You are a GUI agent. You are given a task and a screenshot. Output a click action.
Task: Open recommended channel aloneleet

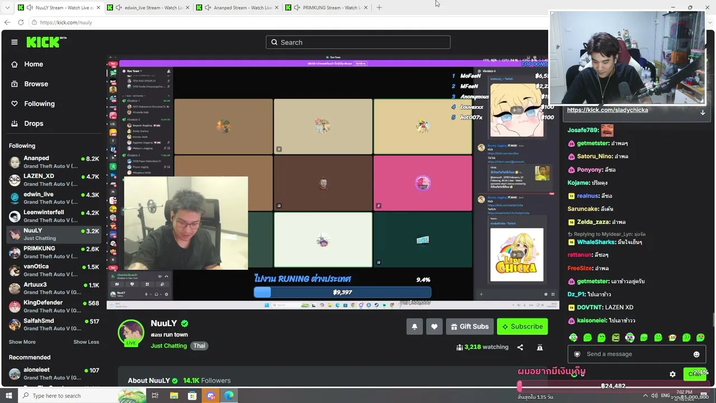pos(54,373)
